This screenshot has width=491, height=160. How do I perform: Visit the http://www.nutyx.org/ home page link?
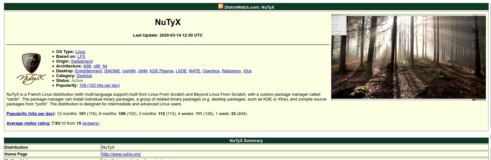point(121,154)
